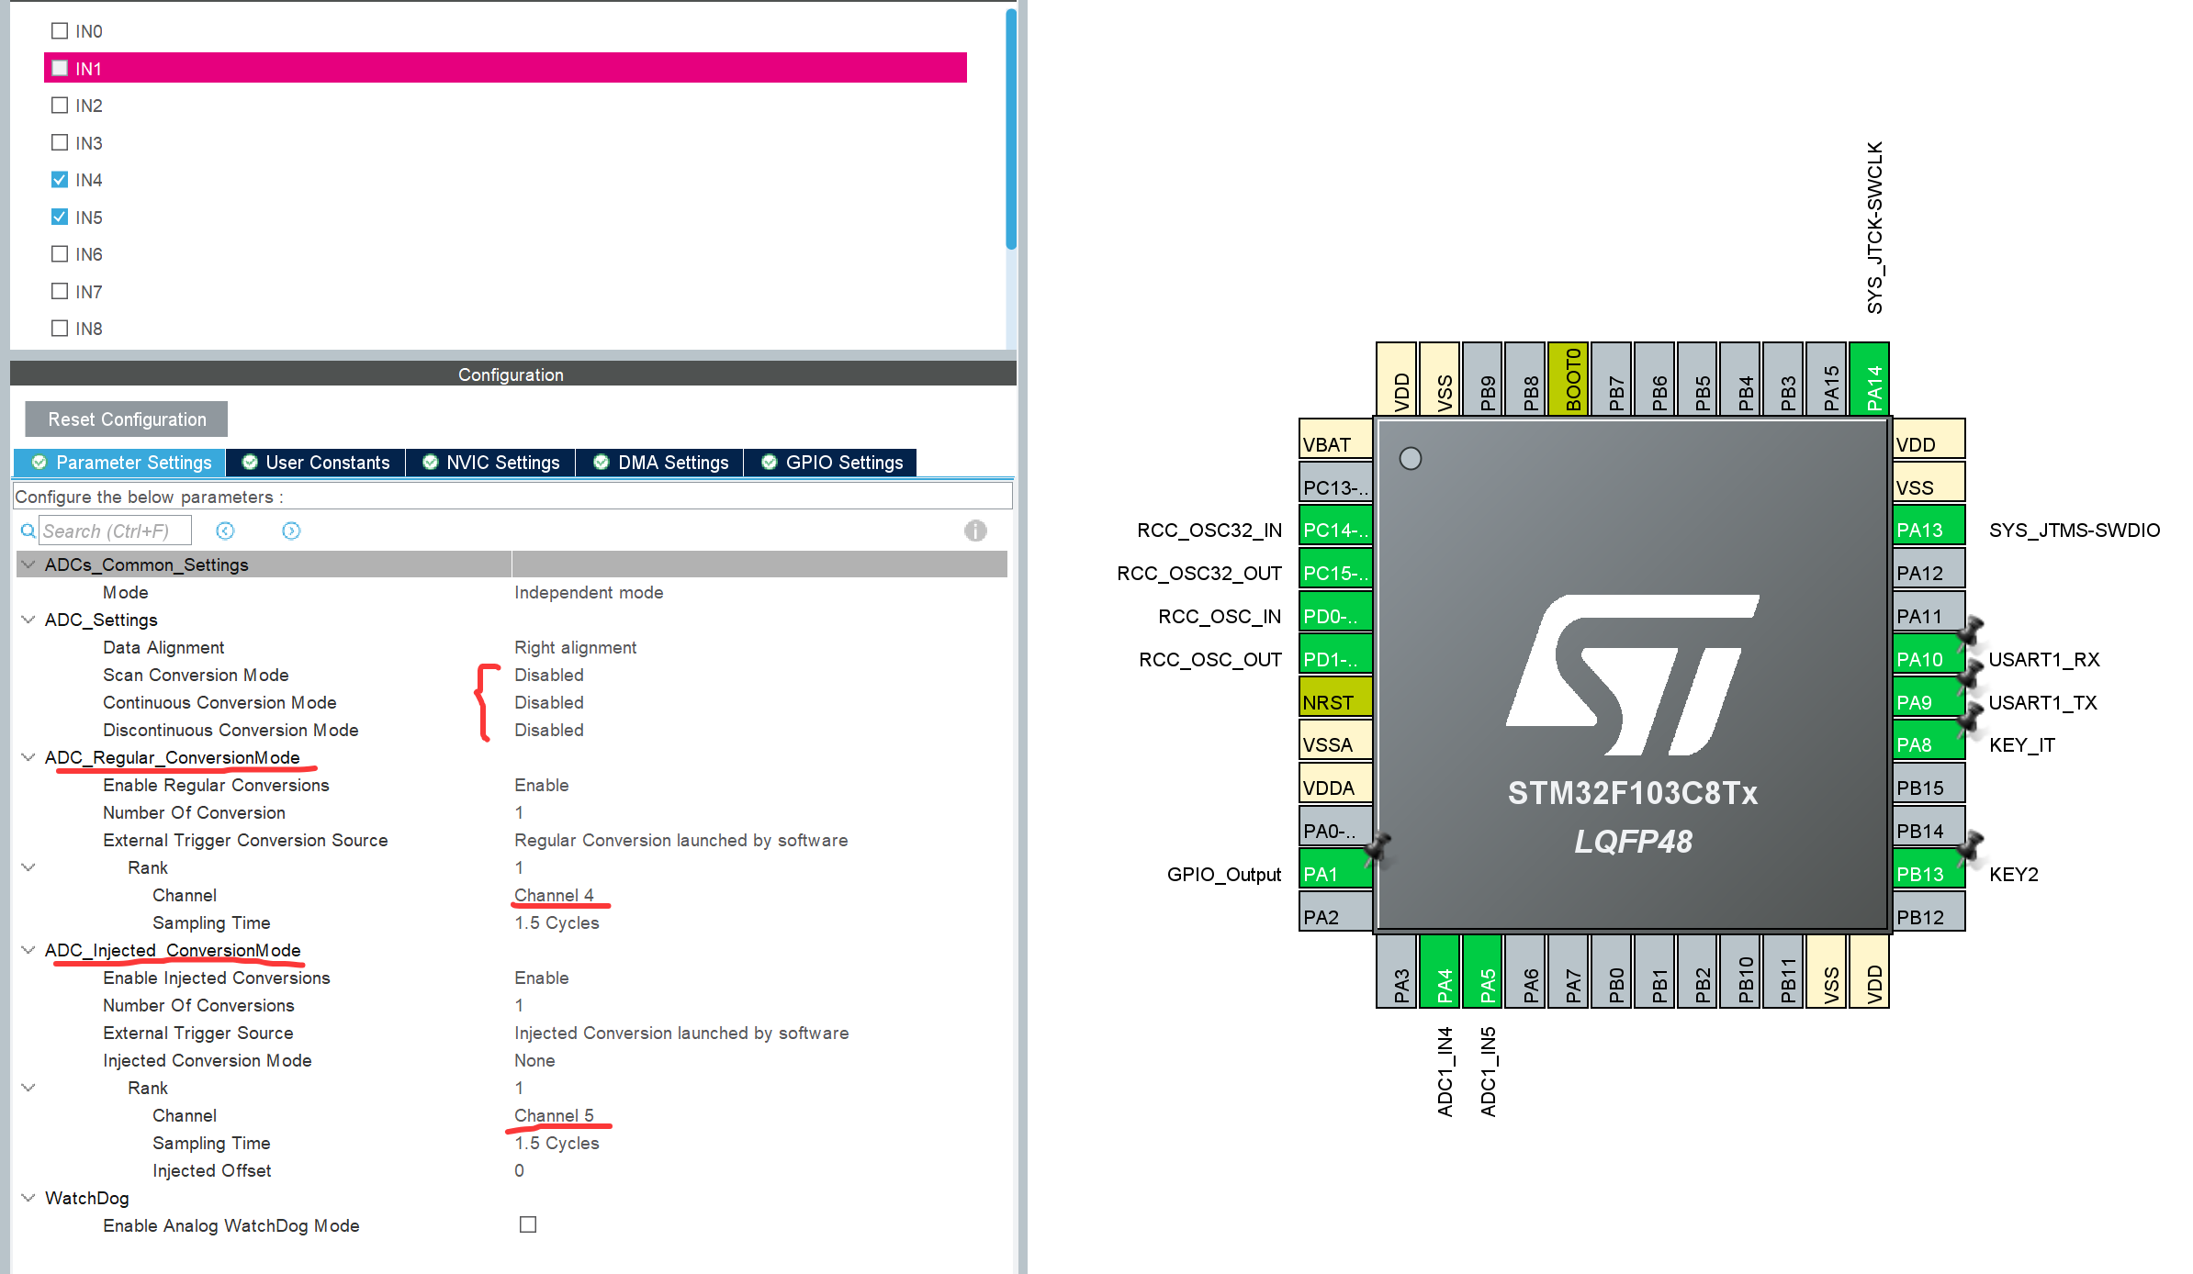Click the Reset Configuration button
This screenshot has width=2193, height=1274.
[127, 419]
